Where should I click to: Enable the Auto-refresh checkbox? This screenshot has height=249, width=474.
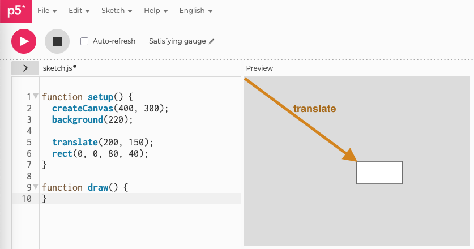coord(84,41)
